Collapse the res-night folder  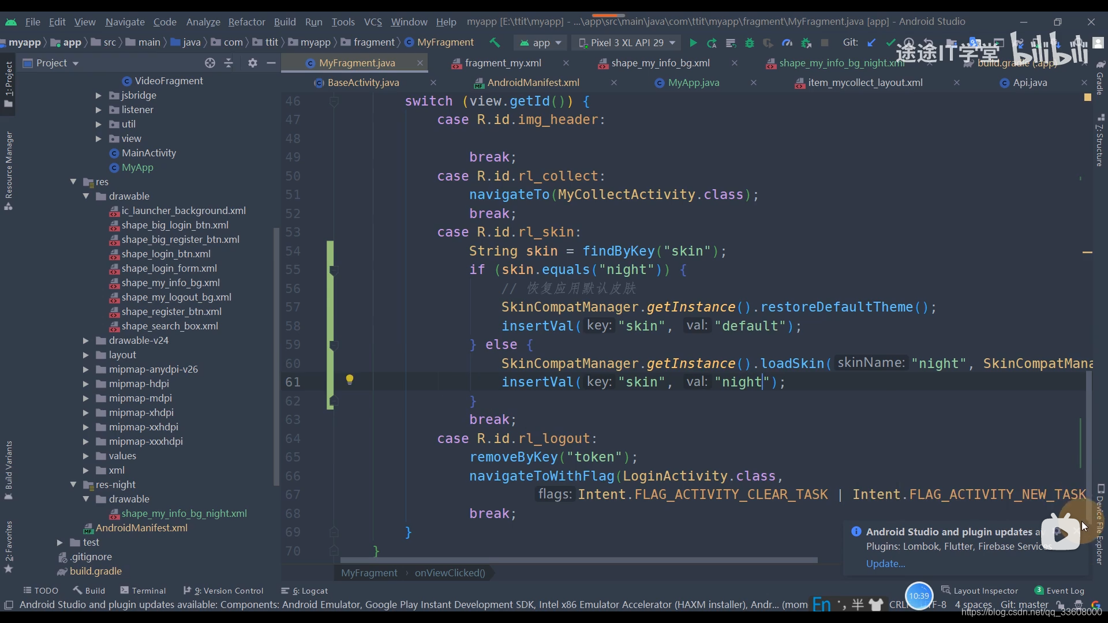73,485
